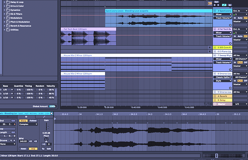This screenshot has height=160, width=248.
Task: Select the Follow tab in clip view
Action: coord(33,121)
